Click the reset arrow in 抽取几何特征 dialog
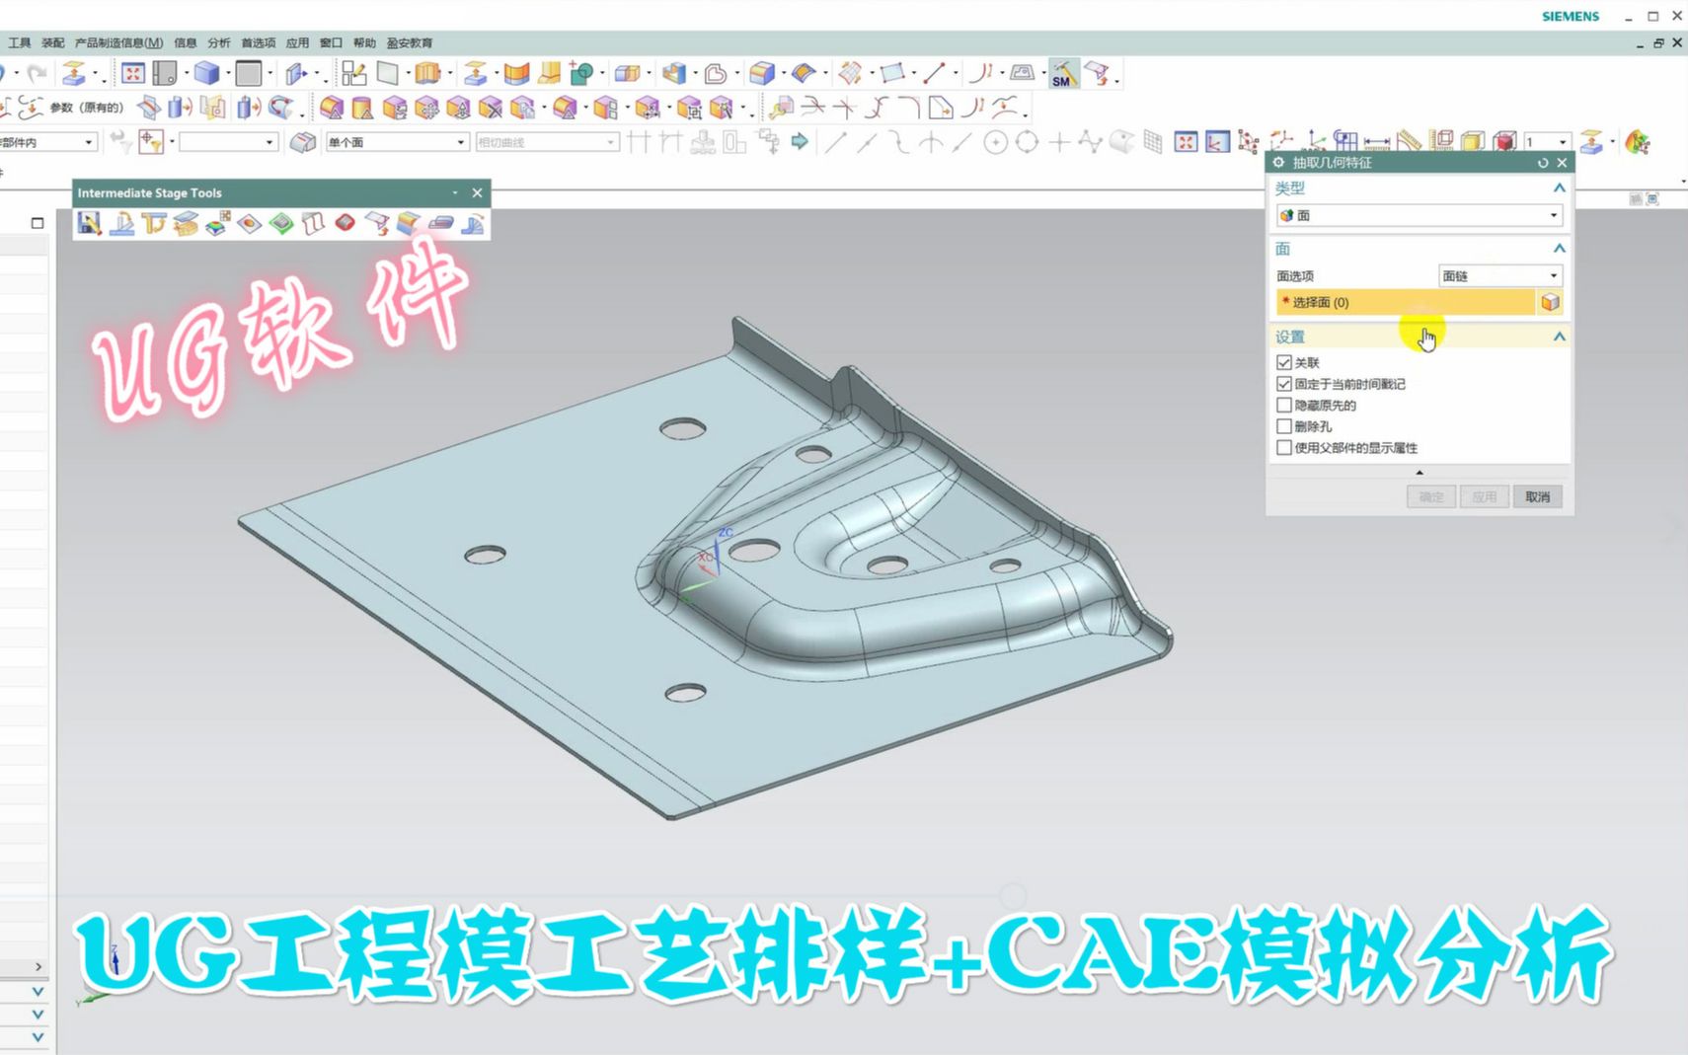Image resolution: width=1688 pixels, height=1055 pixels. coord(1543,163)
